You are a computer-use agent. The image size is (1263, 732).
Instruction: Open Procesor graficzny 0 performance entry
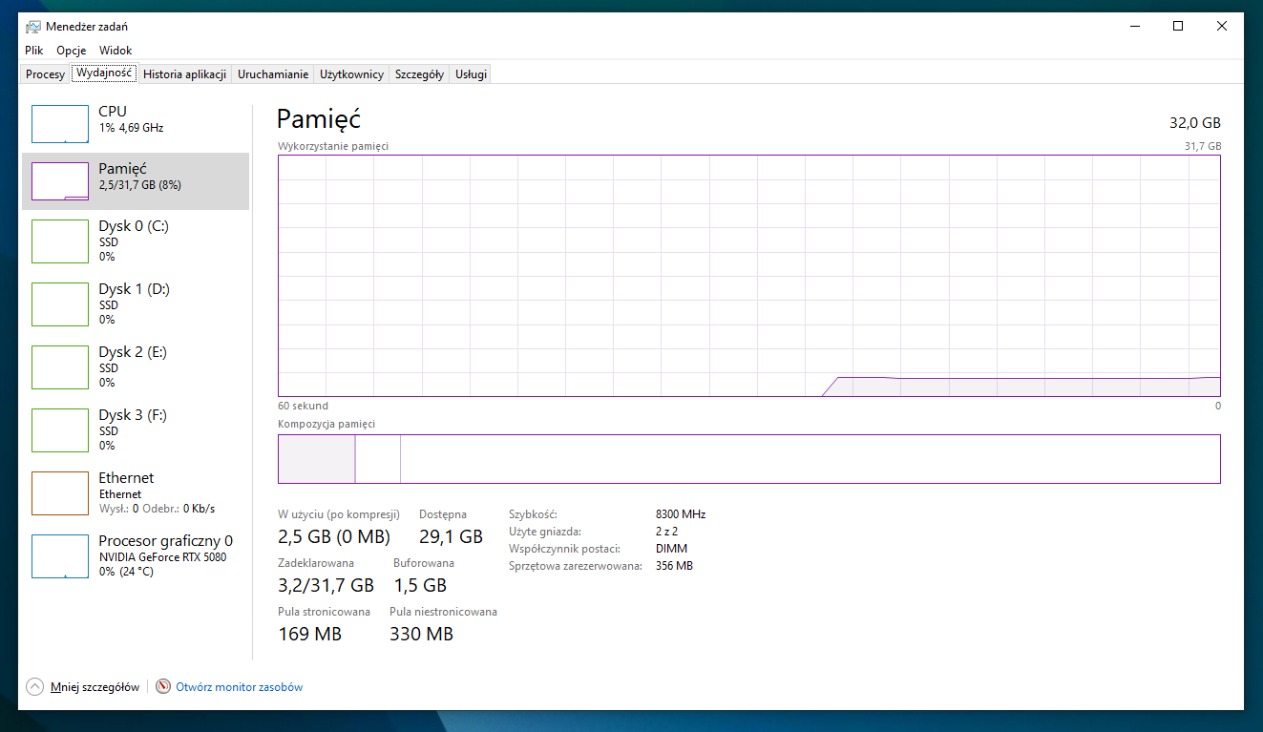click(136, 555)
